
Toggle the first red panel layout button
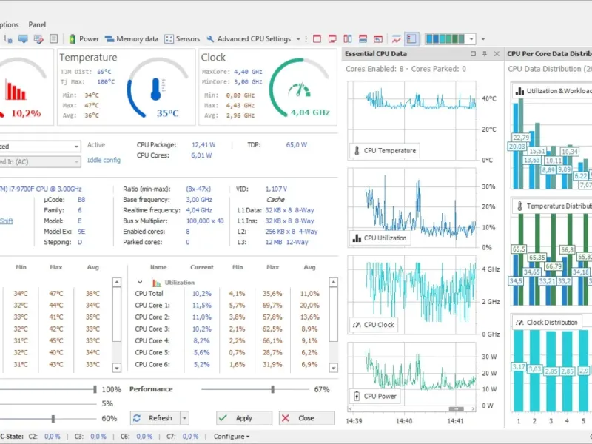317,39
